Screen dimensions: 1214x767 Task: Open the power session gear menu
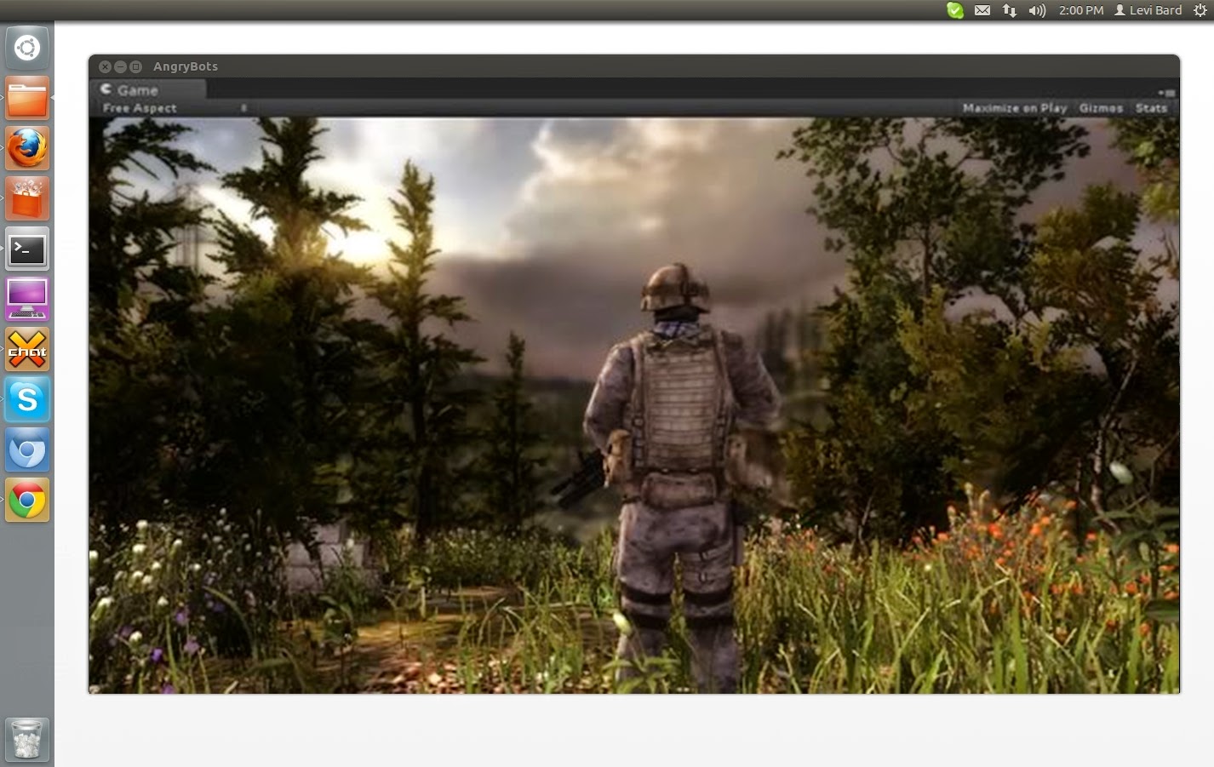(x=1200, y=10)
